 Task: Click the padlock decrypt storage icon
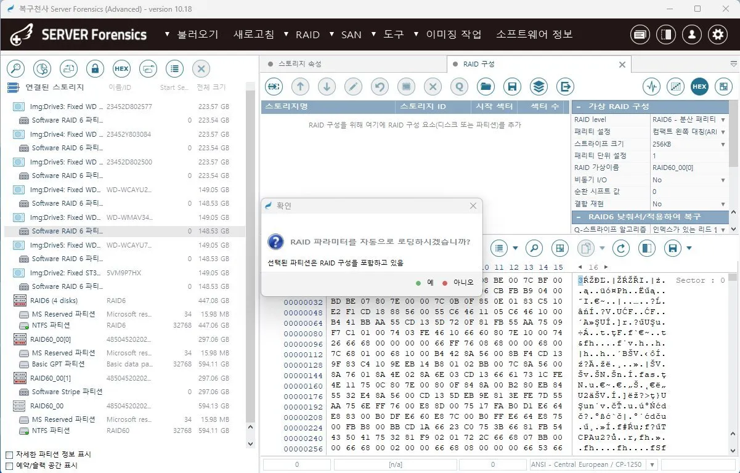[x=95, y=68]
